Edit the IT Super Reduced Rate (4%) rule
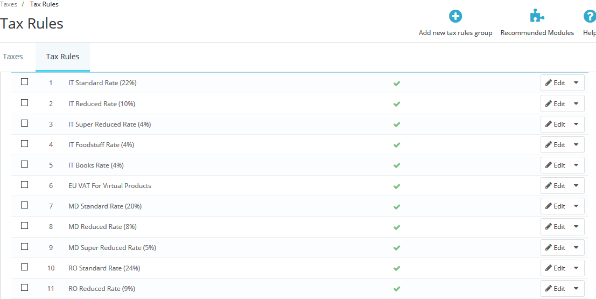The image size is (596, 299). coord(555,124)
